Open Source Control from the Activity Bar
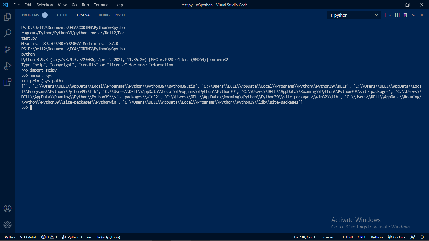 (x=8, y=49)
